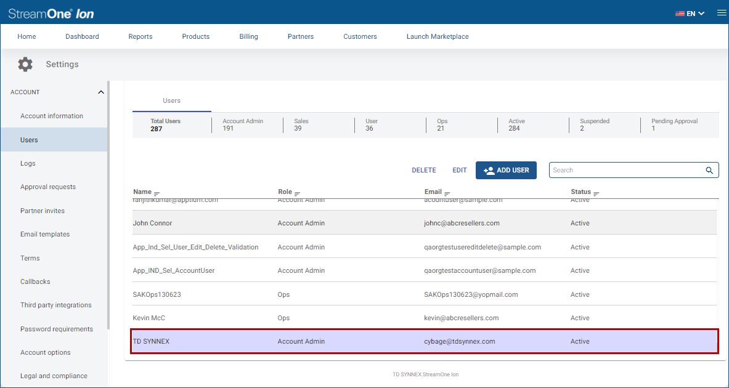Open Third party integrations
This screenshot has width=729, height=388.
pos(56,305)
